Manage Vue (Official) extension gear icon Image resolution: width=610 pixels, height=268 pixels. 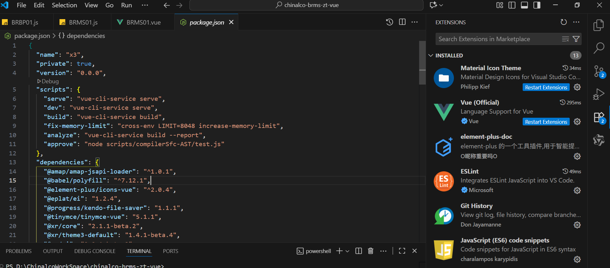tap(577, 122)
